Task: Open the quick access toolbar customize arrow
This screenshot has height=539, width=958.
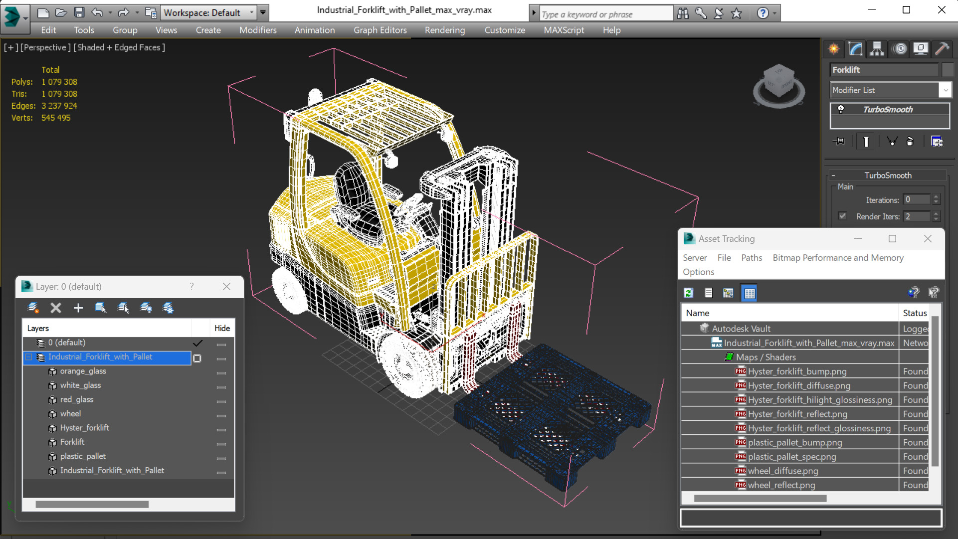Action: (263, 12)
